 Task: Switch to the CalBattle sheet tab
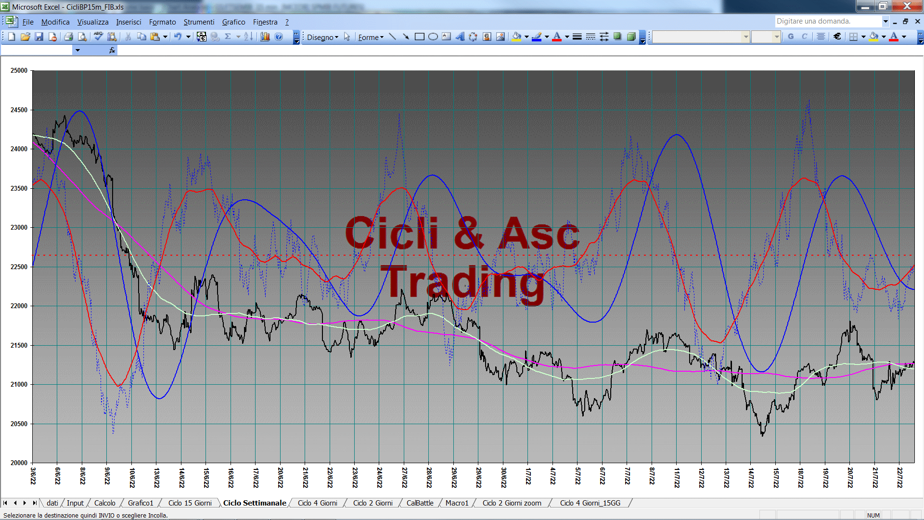coord(420,503)
